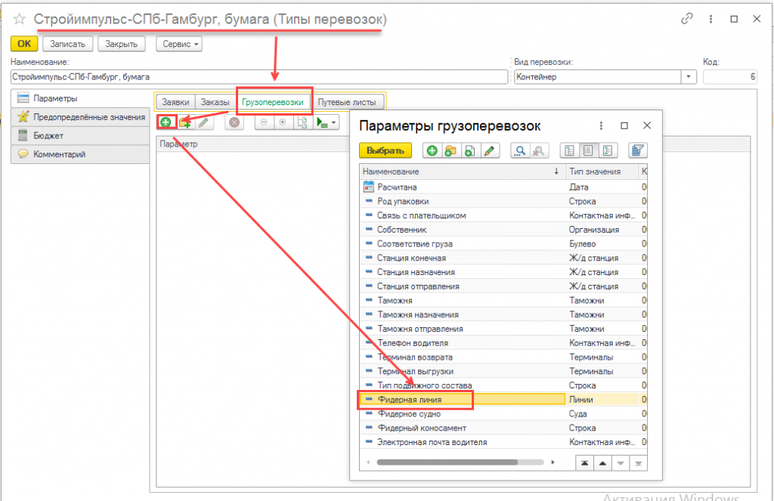The width and height of the screenshot is (774, 501).
Task: Select the Соответствие груза row
Action: click(503, 244)
